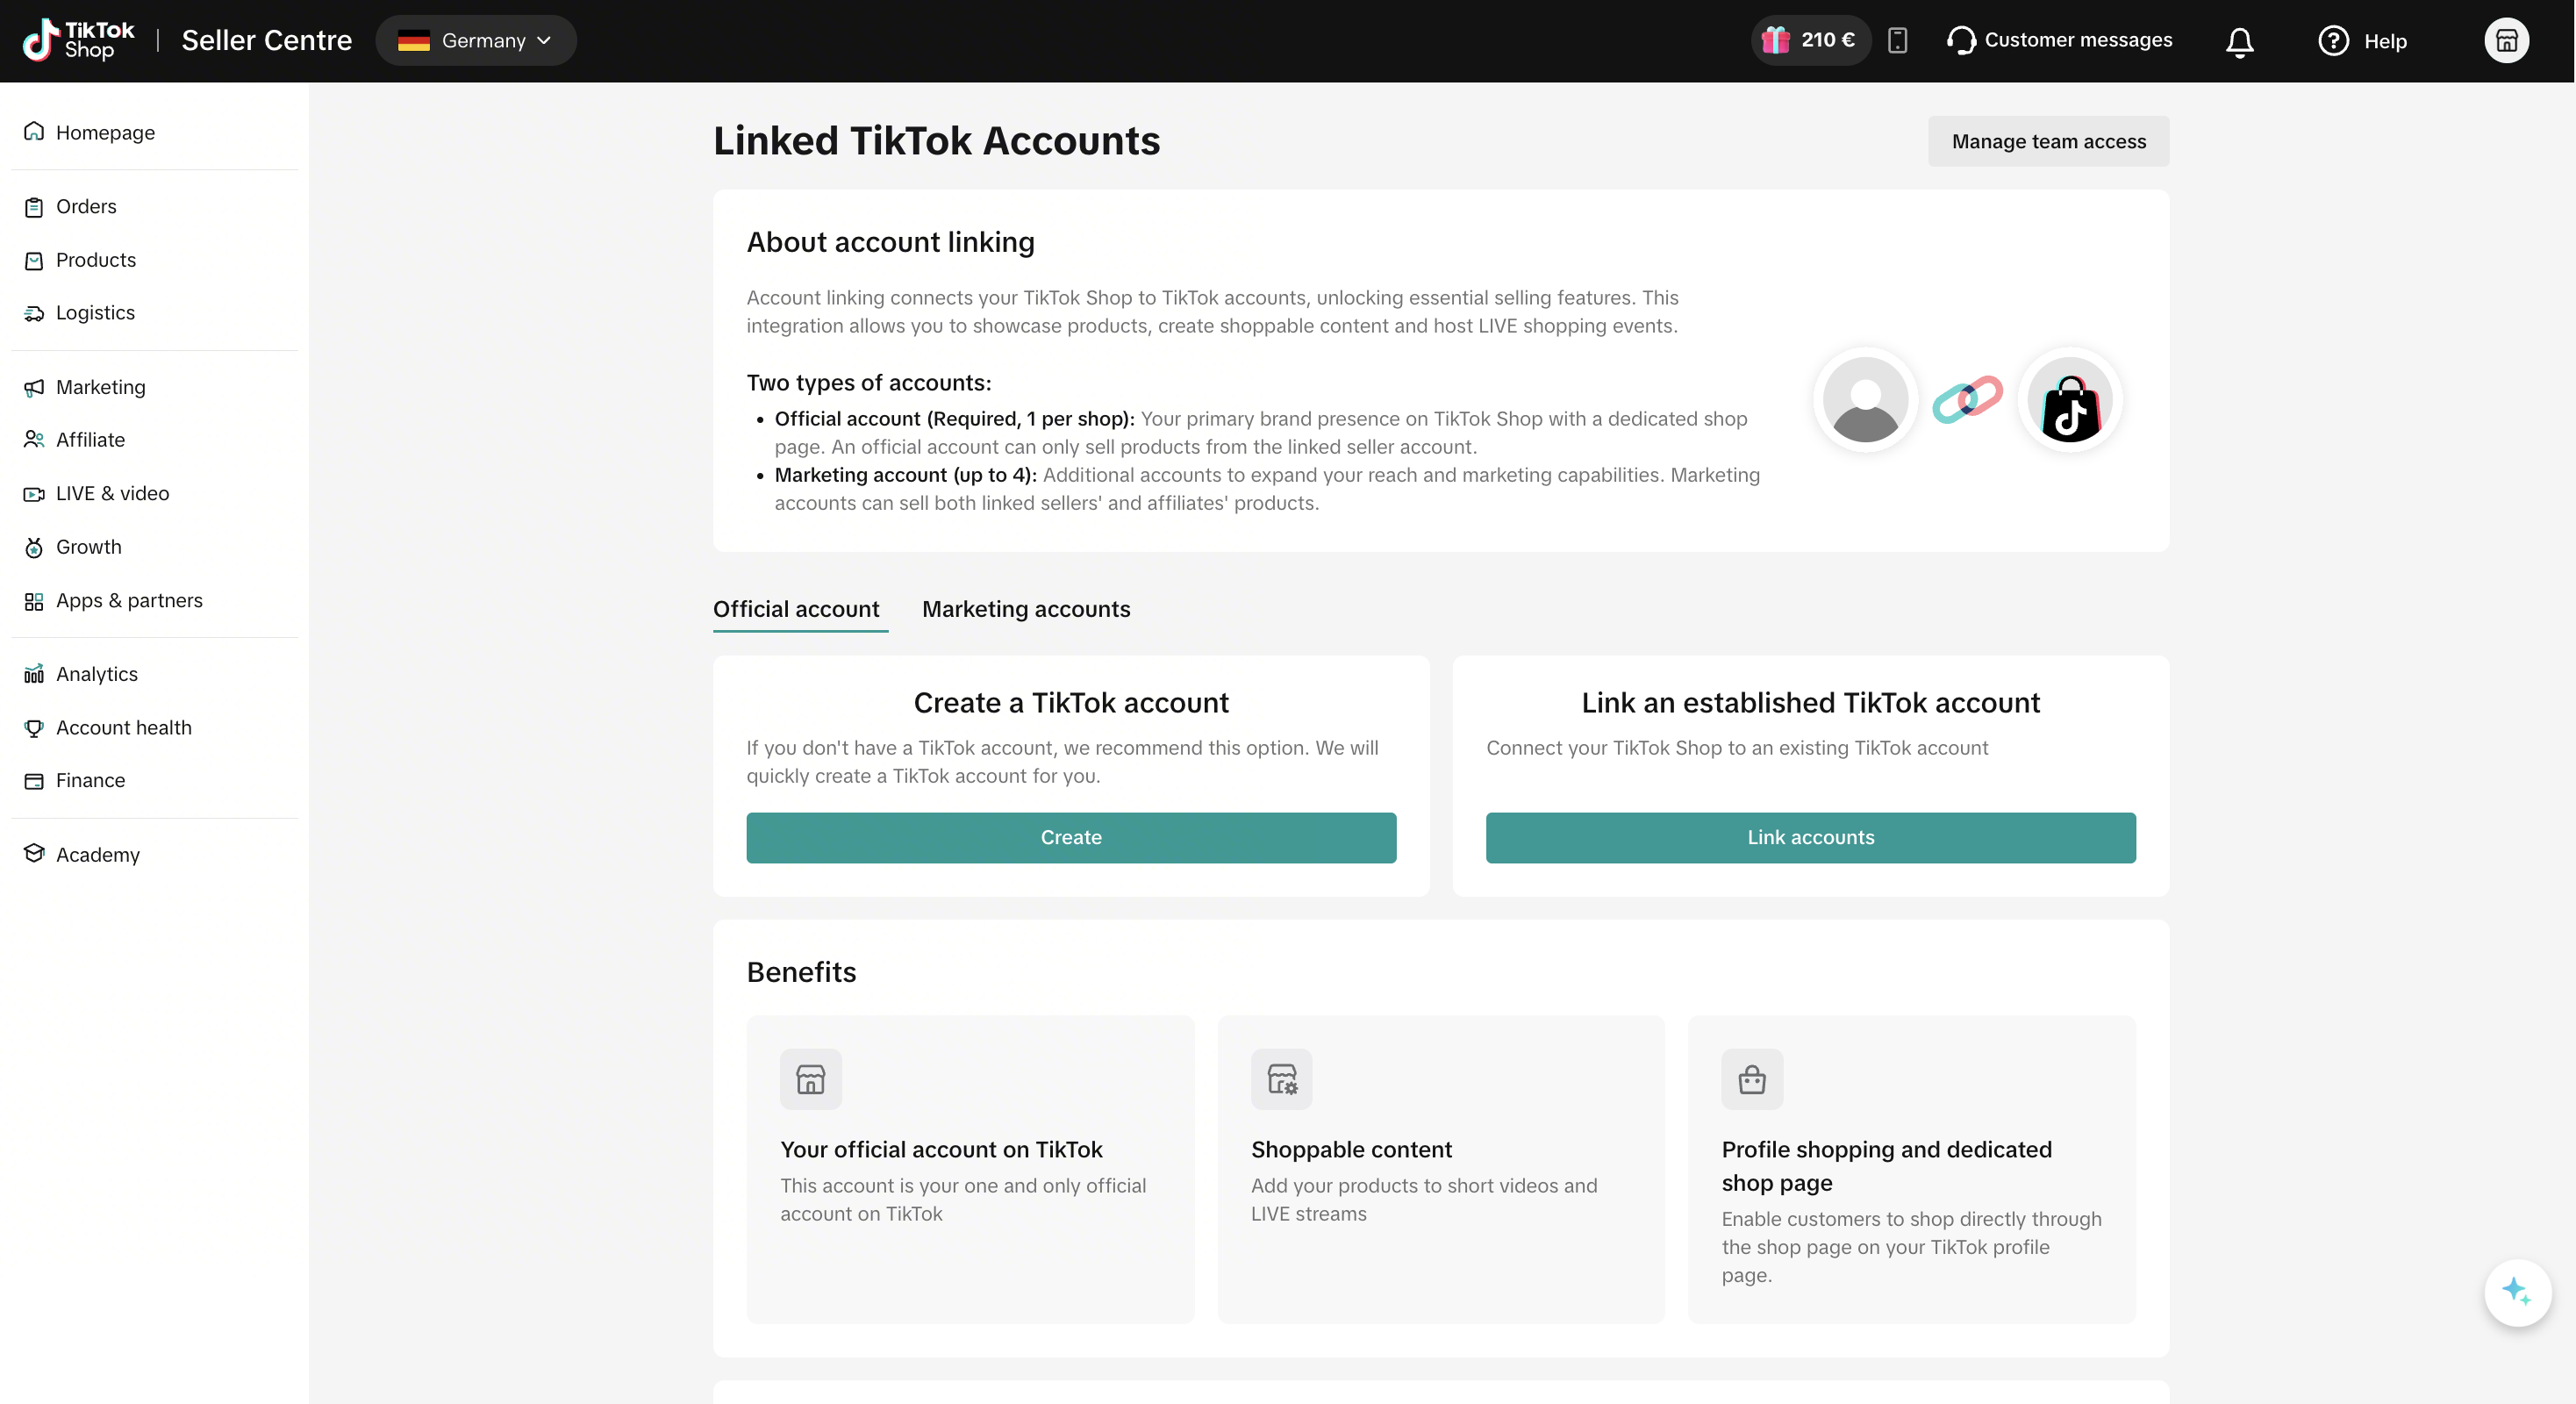
Task: Click the 'Shoppable content' card title
Action: point(1351,1149)
